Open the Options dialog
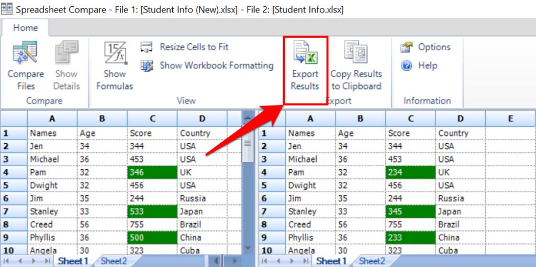The image size is (536, 267). click(433, 47)
